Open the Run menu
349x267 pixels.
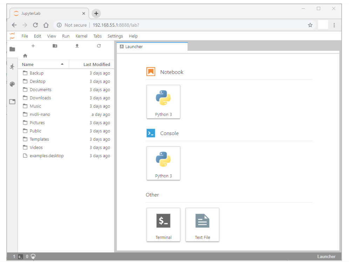tap(66, 36)
